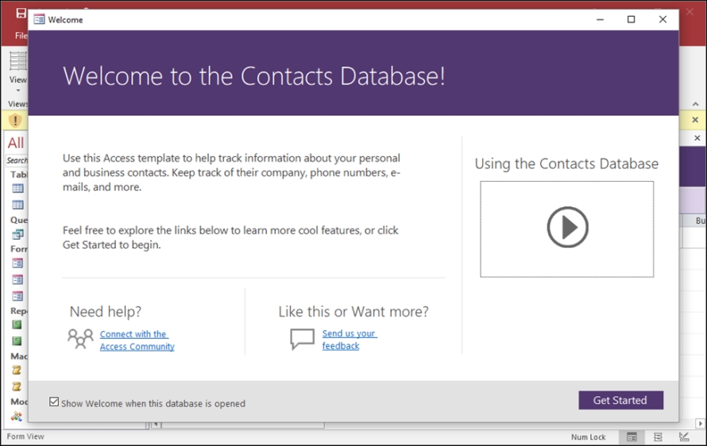Click the All Access Objects pane header
The image size is (707, 446).
[x=16, y=143]
